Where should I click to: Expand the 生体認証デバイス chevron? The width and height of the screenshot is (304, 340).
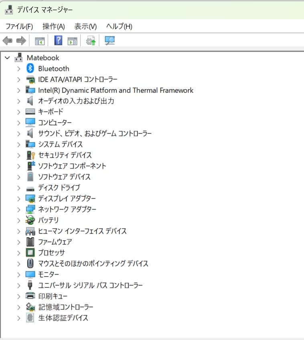coord(18,318)
